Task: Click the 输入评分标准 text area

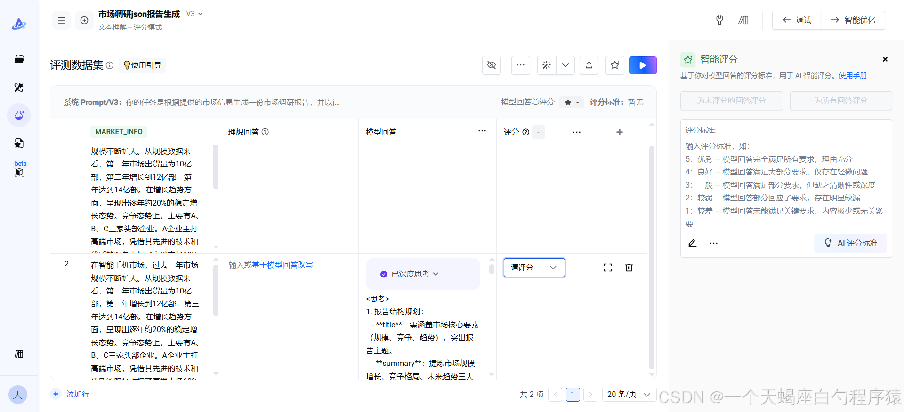Action: (x=784, y=184)
